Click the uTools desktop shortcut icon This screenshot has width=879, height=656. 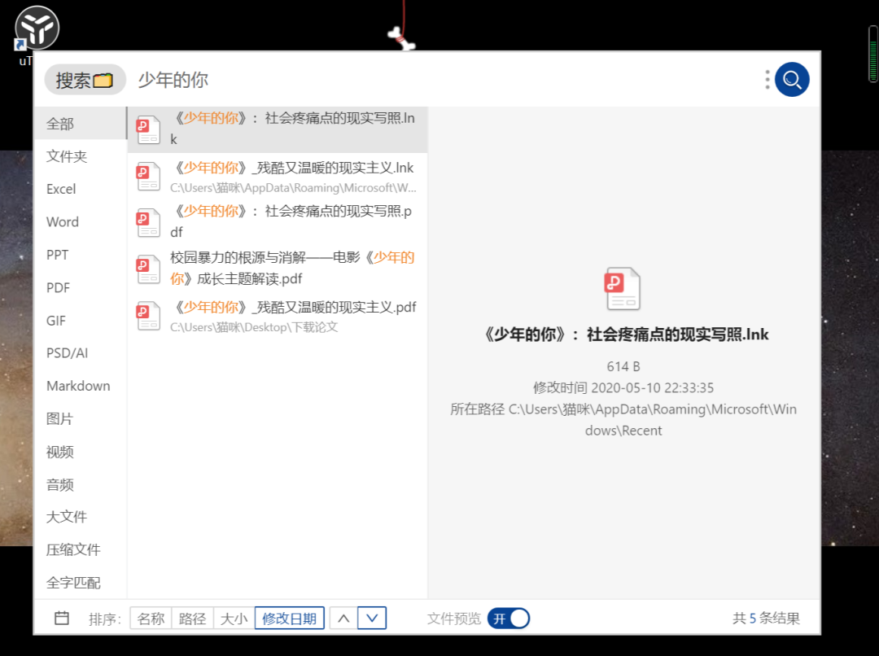[36, 29]
